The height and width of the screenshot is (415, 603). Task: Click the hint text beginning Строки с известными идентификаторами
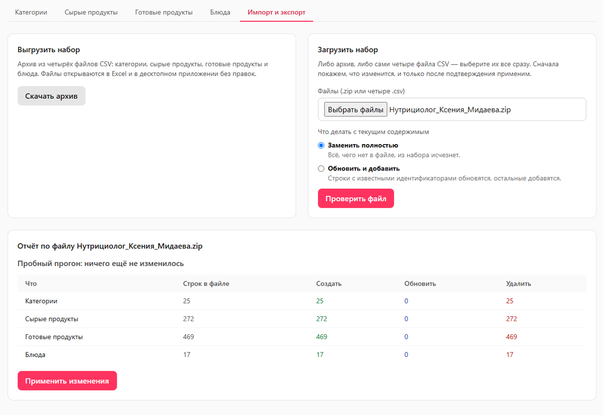point(444,178)
